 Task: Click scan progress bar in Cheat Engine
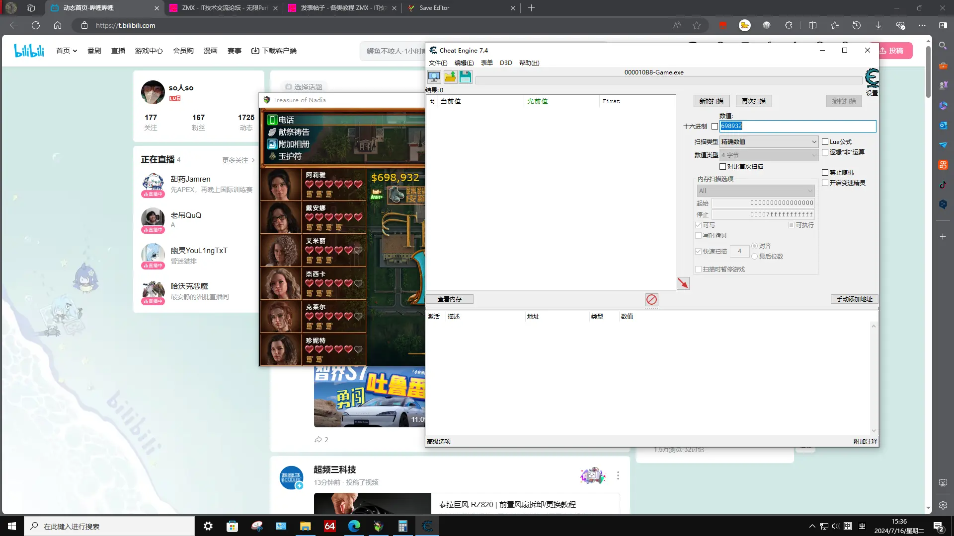click(669, 80)
